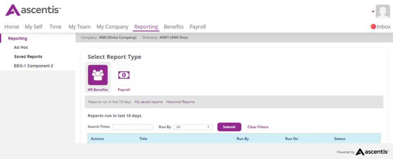Open Ad Hoc in the sidebar
Screen dimensions: 393x159
(21, 47)
